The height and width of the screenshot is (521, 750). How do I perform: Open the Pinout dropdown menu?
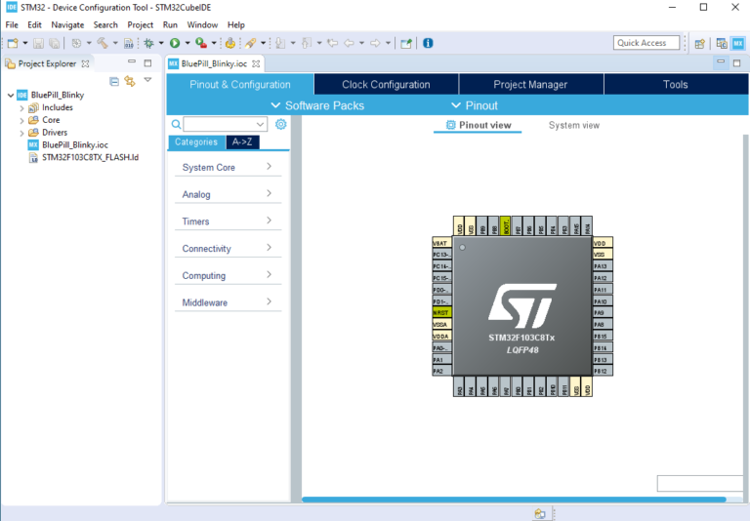click(475, 105)
